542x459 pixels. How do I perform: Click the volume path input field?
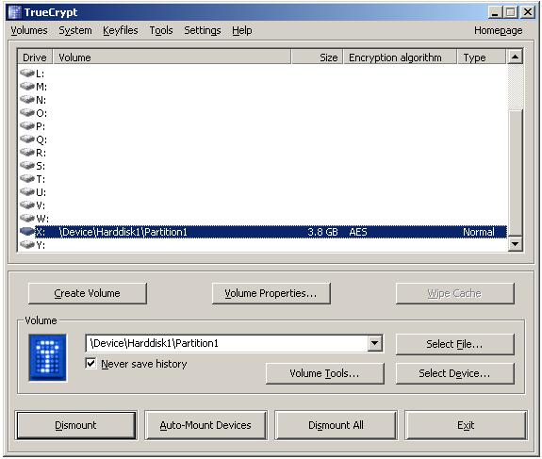pyautogui.click(x=227, y=343)
